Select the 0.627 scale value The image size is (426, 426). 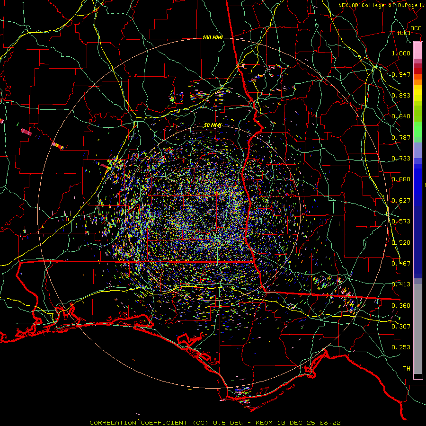point(401,201)
